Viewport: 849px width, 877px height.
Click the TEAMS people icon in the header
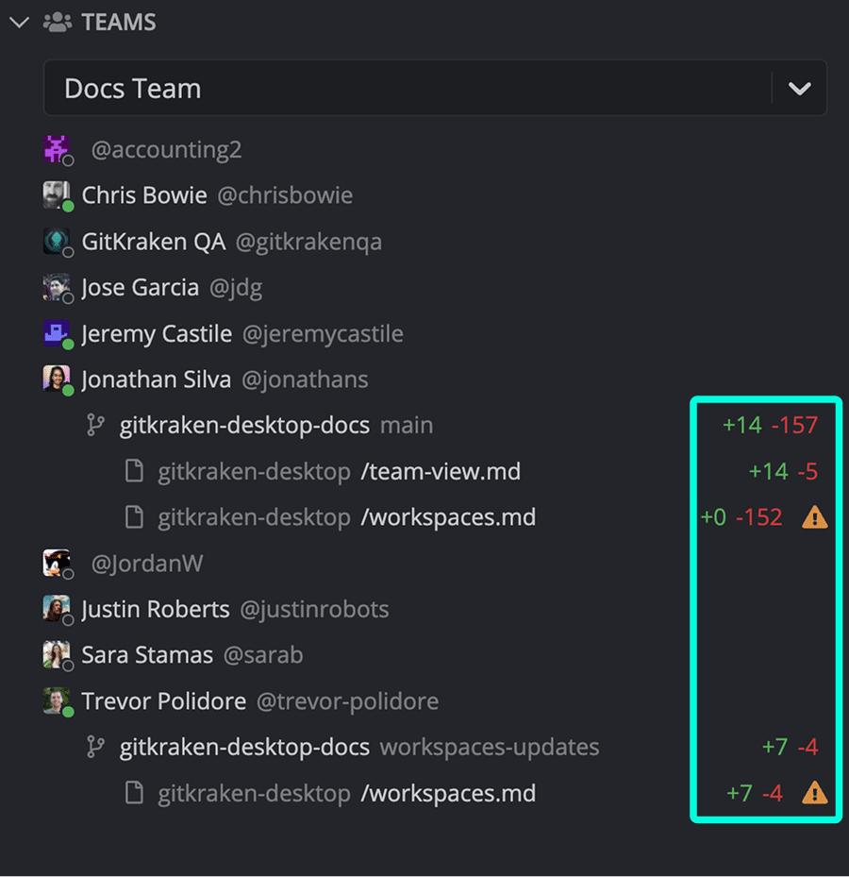[x=57, y=22]
